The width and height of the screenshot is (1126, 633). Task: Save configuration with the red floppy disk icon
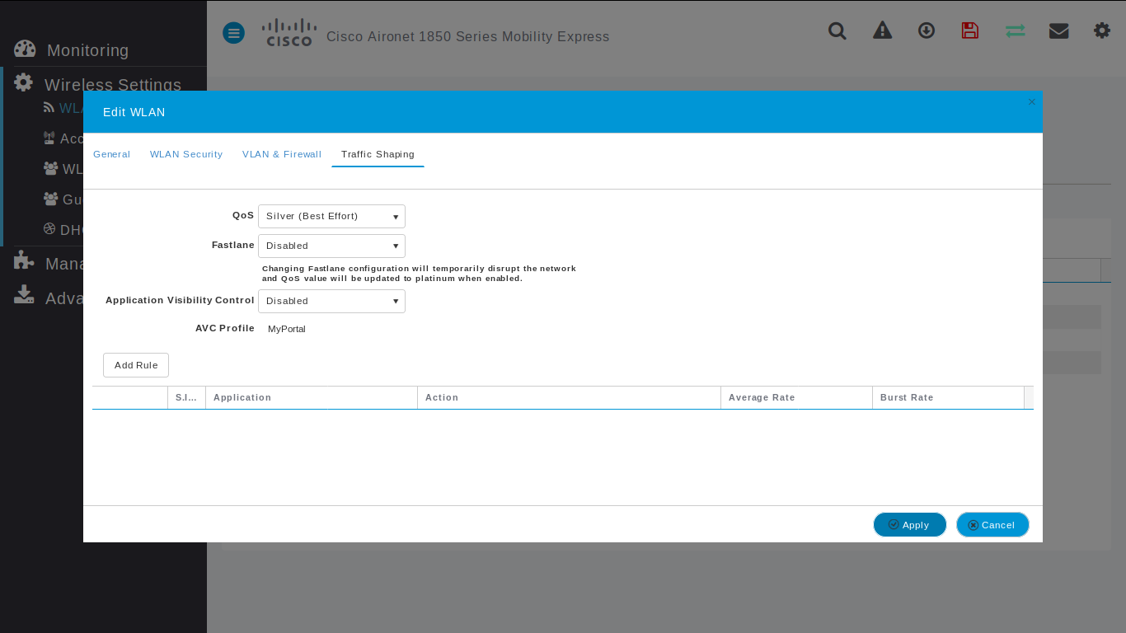[970, 30]
